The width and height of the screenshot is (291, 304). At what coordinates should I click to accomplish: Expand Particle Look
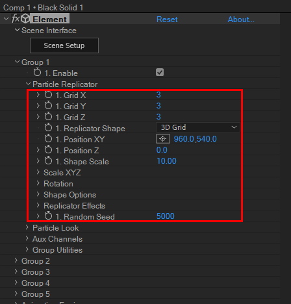coord(27,227)
